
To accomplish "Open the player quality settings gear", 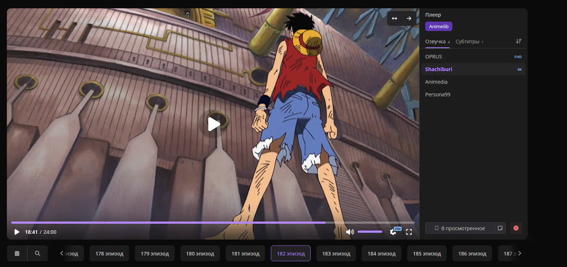I will [393, 232].
